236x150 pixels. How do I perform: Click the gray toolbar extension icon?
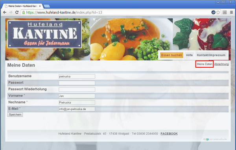pyautogui.click(x=225, y=12)
